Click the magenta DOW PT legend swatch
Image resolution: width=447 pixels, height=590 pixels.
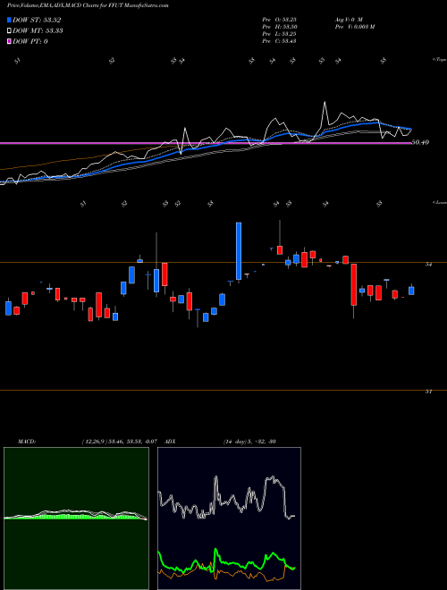click(9, 41)
